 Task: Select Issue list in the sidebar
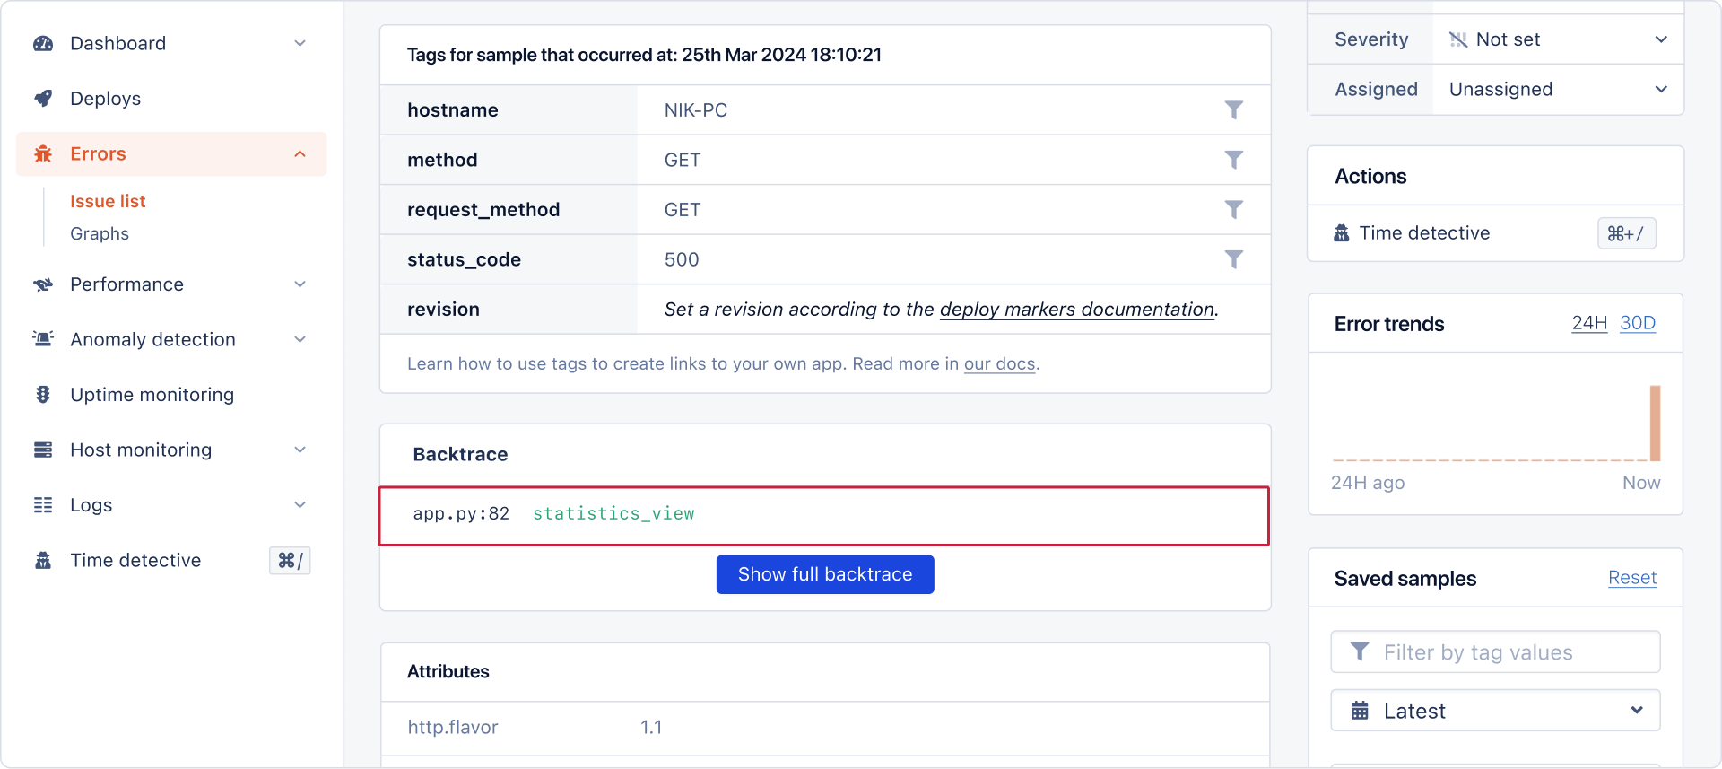click(108, 202)
